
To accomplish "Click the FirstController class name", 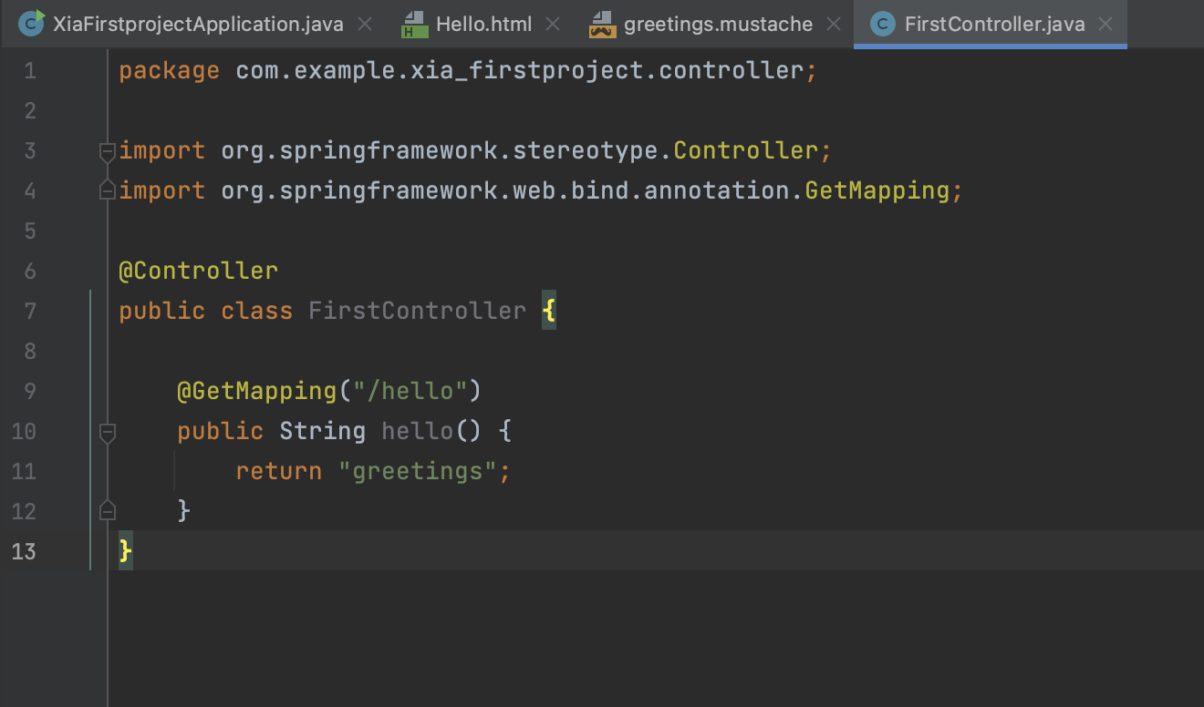I will [417, 311].
